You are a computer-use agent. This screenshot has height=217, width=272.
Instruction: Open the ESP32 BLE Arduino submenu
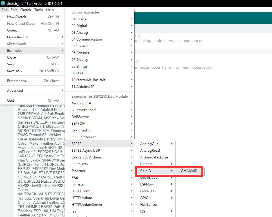87,157
